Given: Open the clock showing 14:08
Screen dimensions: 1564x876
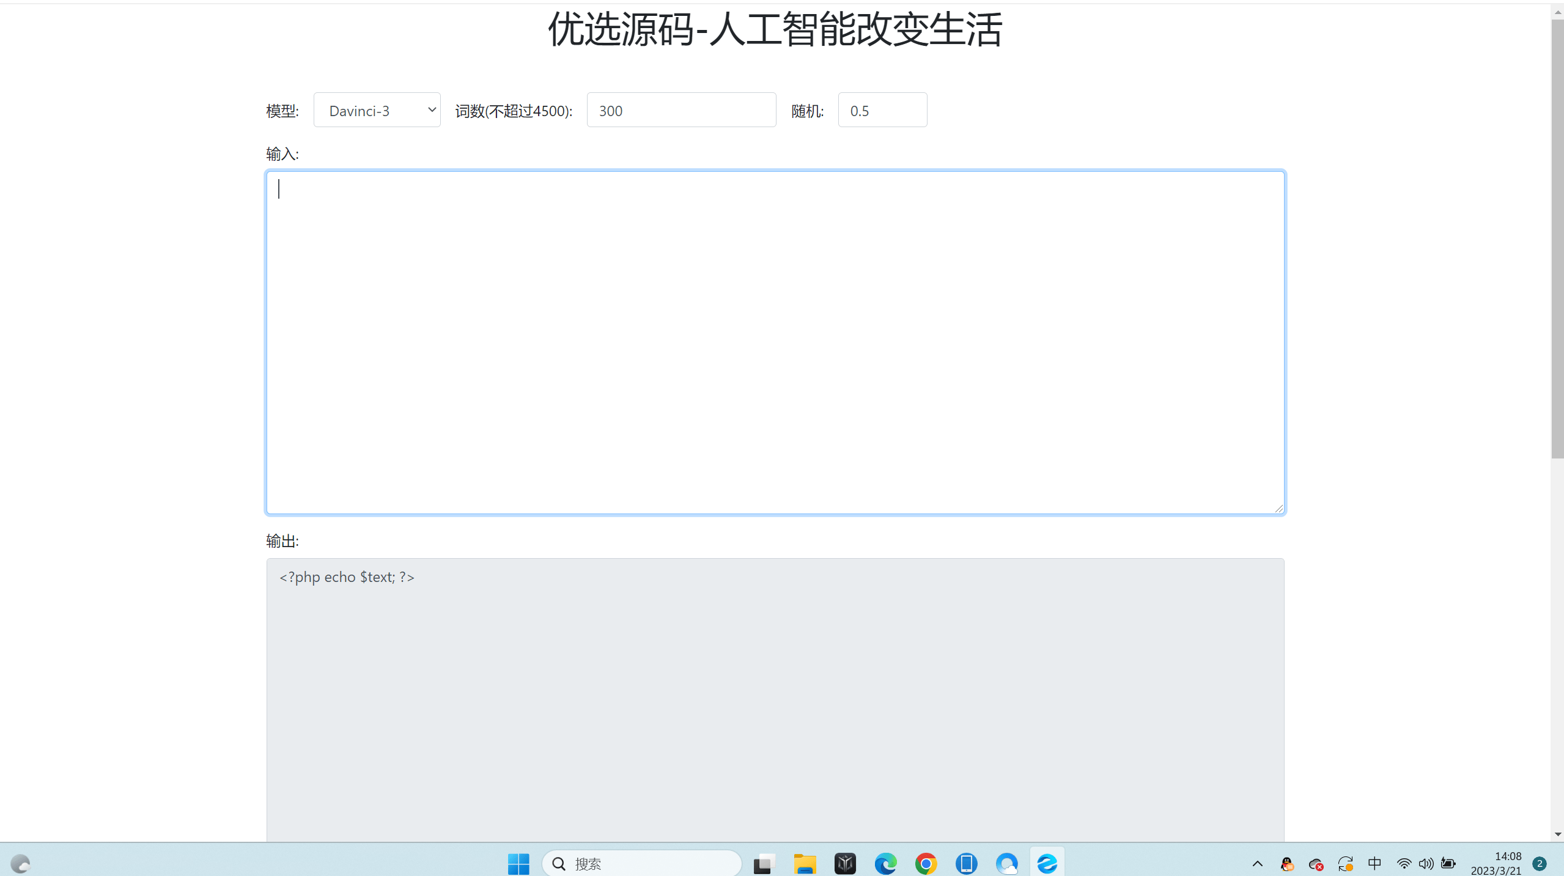Looking at the screenshot, I should pos(1496,863).
